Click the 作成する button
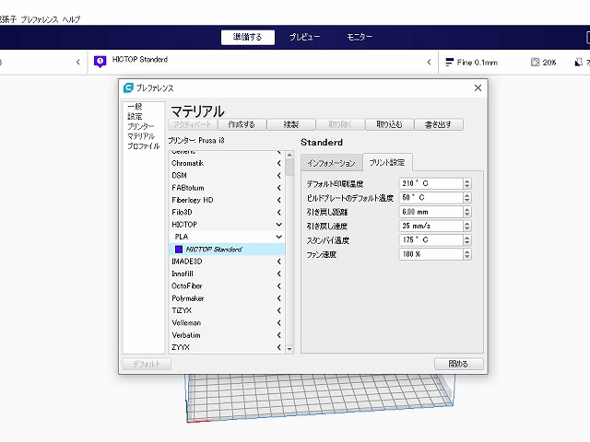The height and width of the screenshot is (442, 590). [242, 124]
